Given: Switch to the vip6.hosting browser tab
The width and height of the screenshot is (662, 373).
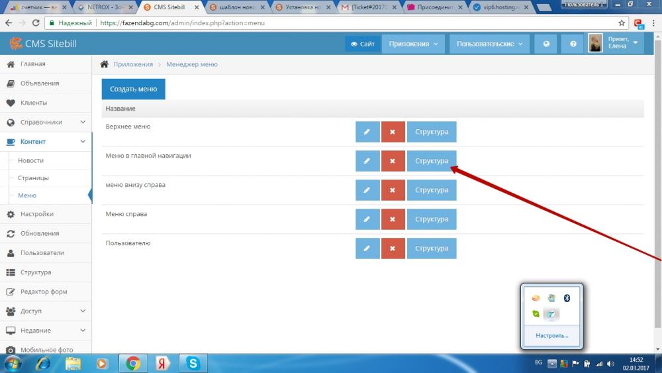Looking at the screenshot, I should pos(500,7).
